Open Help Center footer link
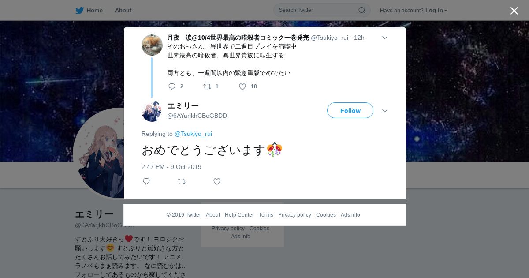529x278 pixels. pos(239,215)
